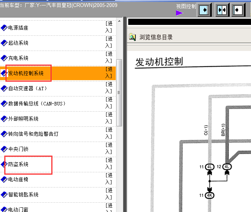The height and width of the screenshot is (212, 251).
Task: Select the highlighted 发动机控制系统 item
Action: tap(26, 73)
